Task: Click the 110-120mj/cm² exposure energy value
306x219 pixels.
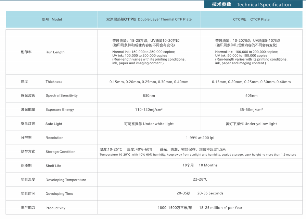Action: tap(149, 110)
